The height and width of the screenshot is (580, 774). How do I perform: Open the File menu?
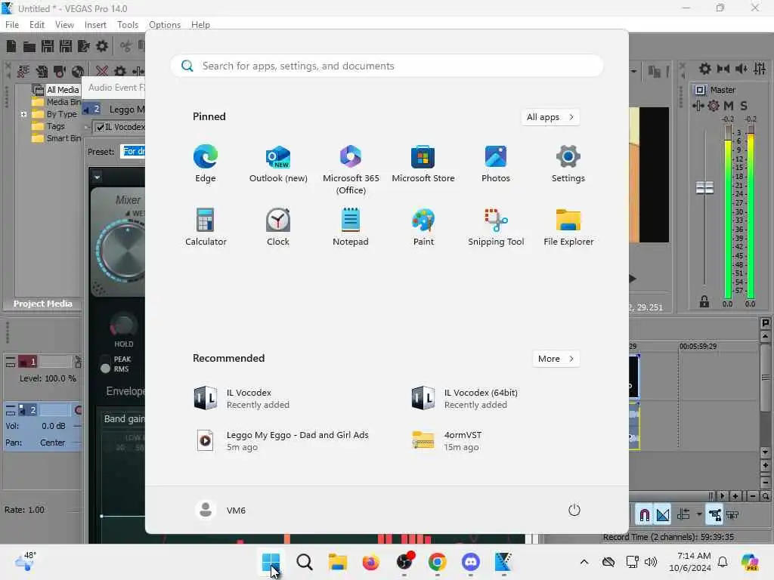click(12, 25)
